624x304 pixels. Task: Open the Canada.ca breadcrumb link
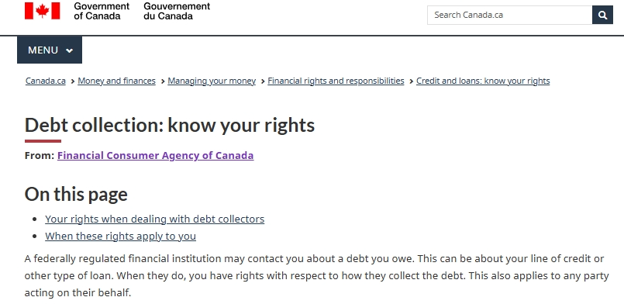46,81
